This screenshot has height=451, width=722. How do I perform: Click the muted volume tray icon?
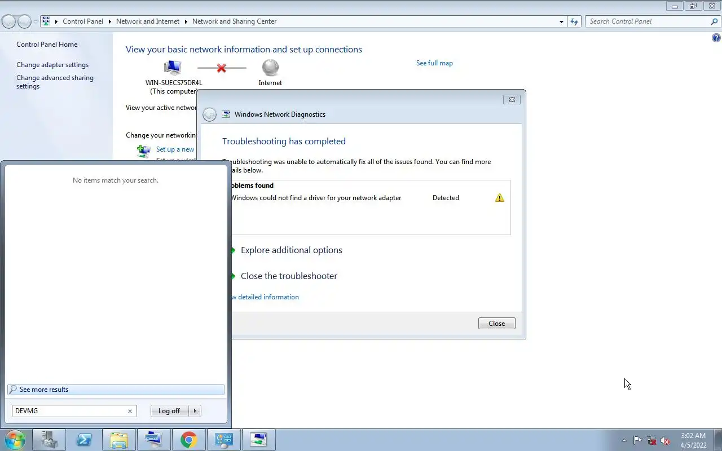click(666, 440)
